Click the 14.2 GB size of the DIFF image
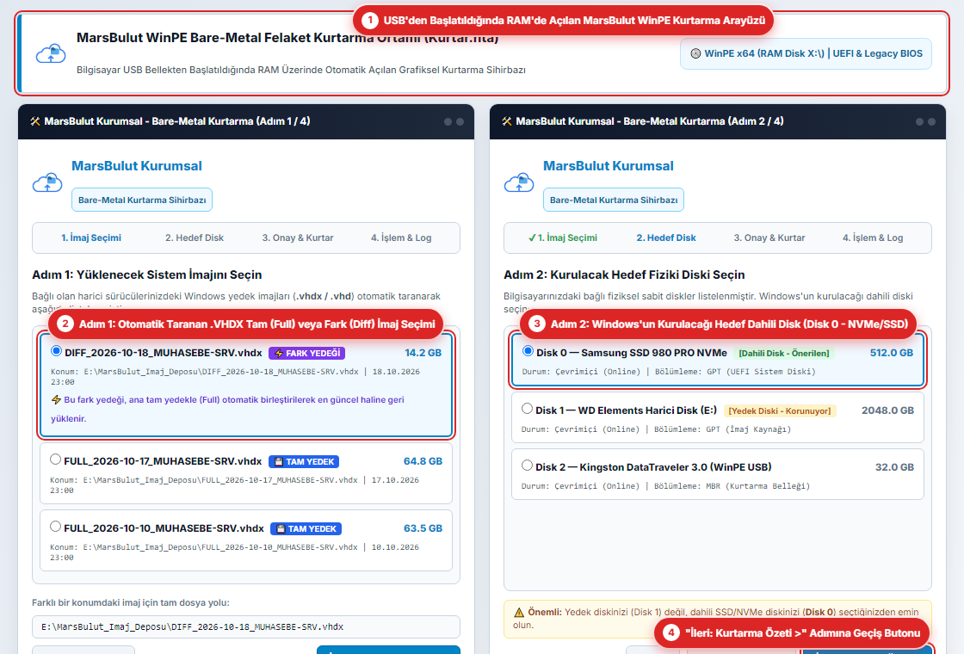The width and height of the screenshot is (964, 654). click(x=423, y=353)
